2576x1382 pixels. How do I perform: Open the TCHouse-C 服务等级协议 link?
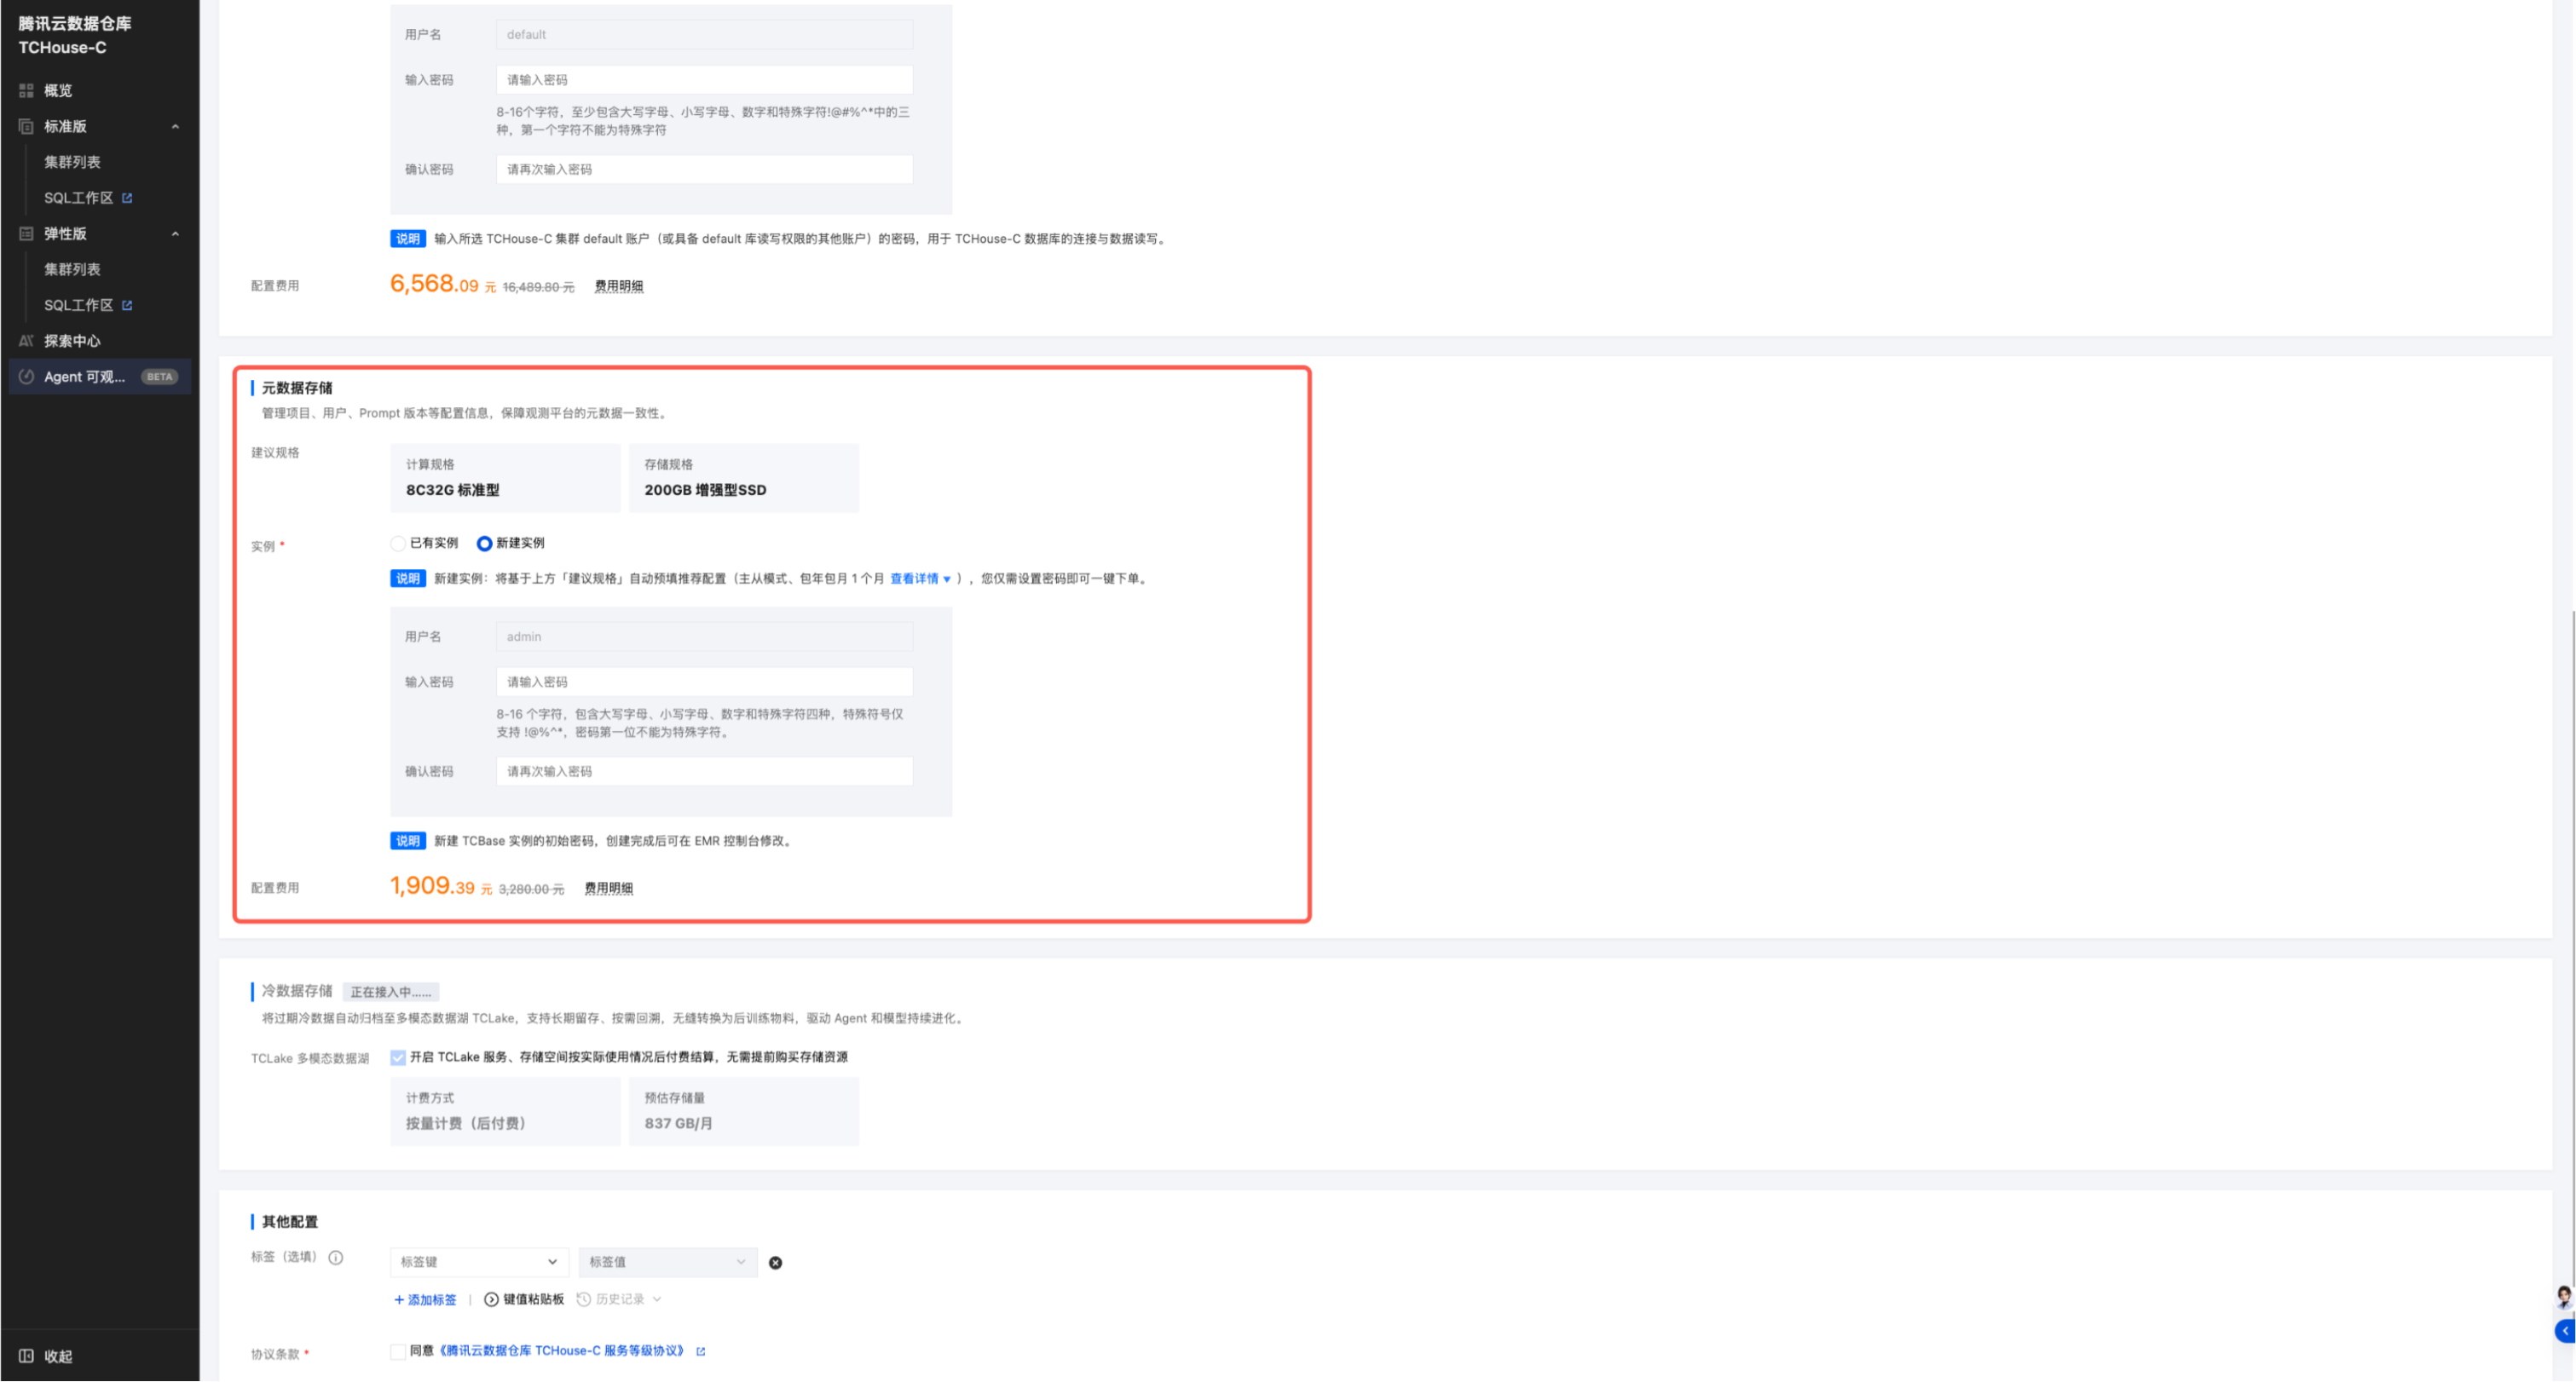pyautogui.click(x=562, y=1351)
